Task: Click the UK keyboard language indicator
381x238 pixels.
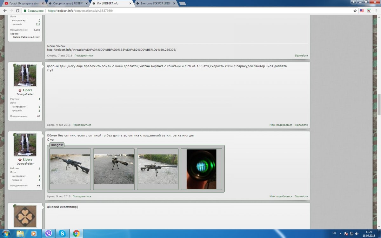Action: 334,233
